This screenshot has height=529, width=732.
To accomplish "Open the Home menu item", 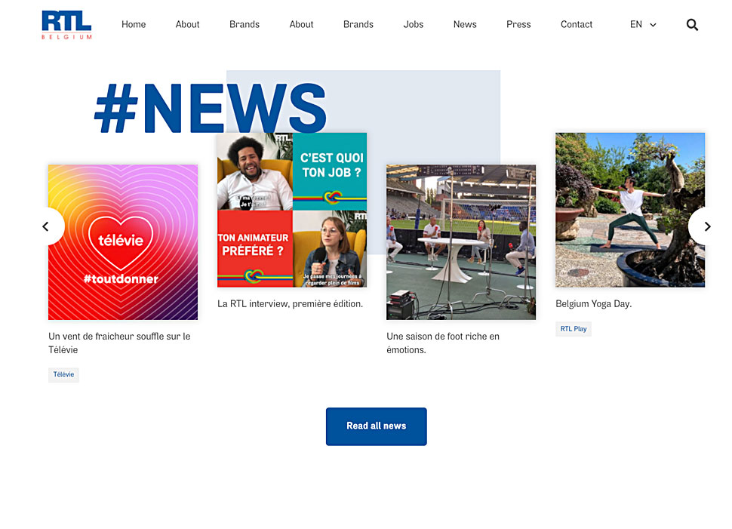I will [x=134, y=25].
